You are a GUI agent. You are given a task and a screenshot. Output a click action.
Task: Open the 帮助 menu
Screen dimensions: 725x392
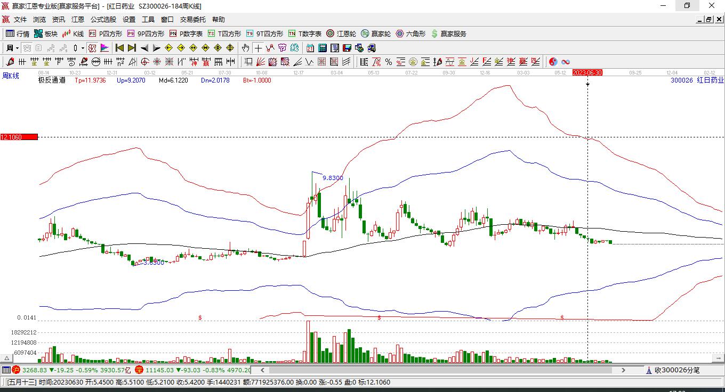[x=219, y=20]
